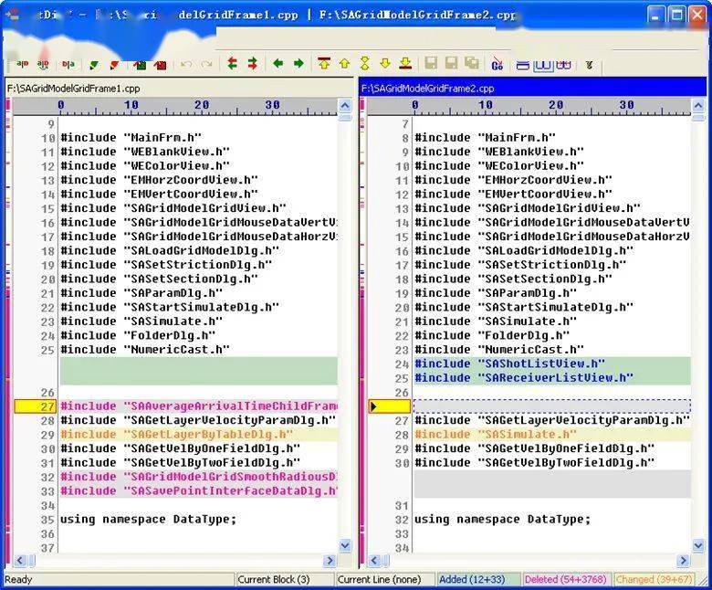Click the red b|a swap icon
The height and width of the screenshot is (590, 712).
[x=68, y=65]
